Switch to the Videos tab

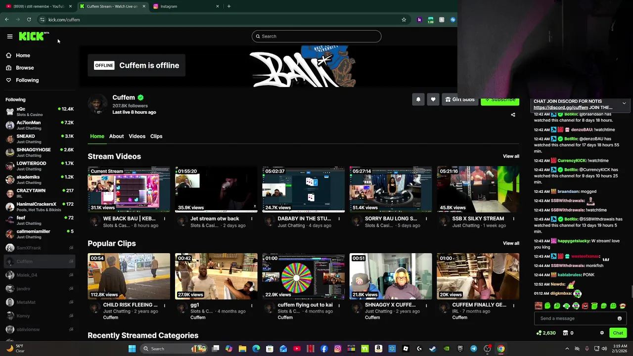137,136
